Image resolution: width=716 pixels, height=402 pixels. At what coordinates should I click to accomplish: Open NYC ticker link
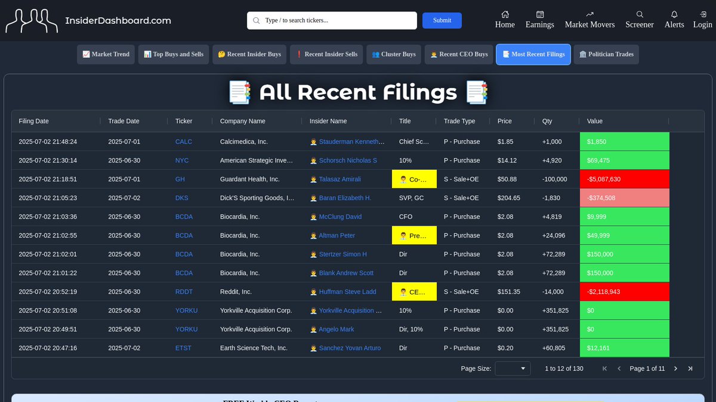[182, 161]
